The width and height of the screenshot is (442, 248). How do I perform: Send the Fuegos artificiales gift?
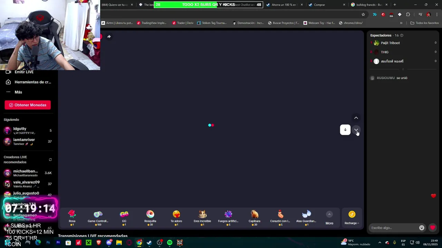pos(228,218)
